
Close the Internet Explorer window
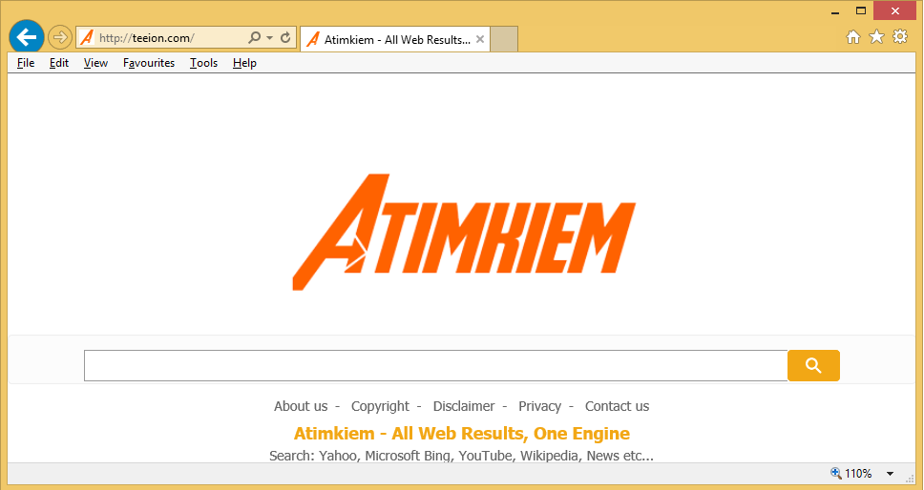895,10
